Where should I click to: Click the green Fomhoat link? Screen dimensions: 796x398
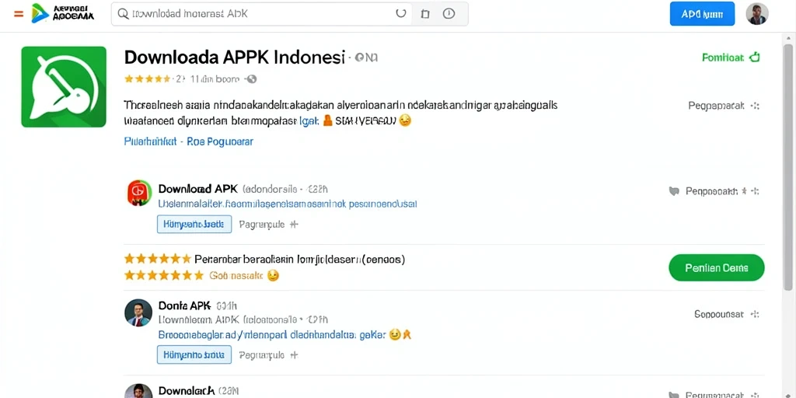723,58
